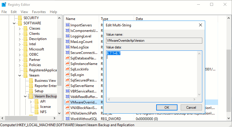Click the binary icon beside VBRServiceRest...
Screen dimensions: 232x127
click(x=67, y=91)
